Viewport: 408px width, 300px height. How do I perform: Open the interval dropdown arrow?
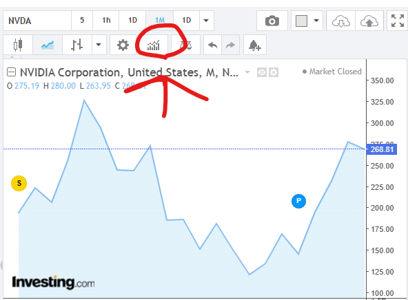tap(206, 21)
